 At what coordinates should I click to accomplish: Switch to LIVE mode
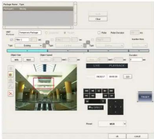pos(97,66)
